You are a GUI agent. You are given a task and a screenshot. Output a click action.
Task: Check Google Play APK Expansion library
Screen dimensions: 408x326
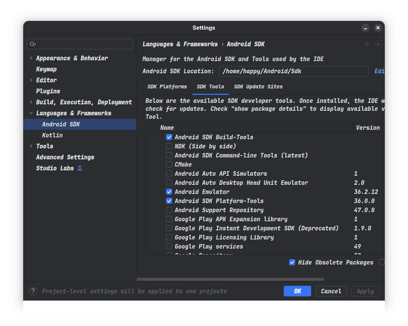point(169,219)
